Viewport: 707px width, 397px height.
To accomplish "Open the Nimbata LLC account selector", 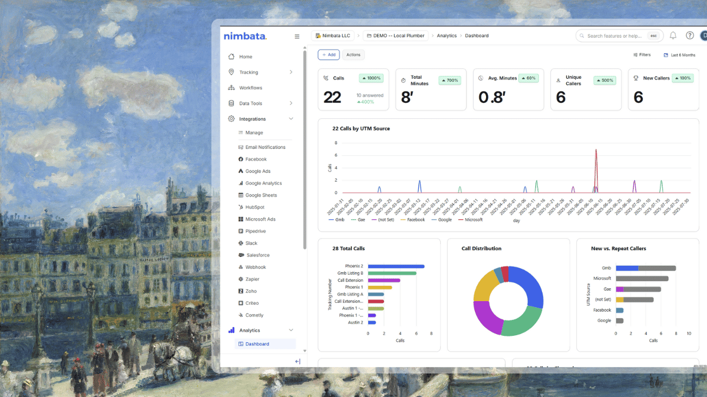I will click(332, 36).
